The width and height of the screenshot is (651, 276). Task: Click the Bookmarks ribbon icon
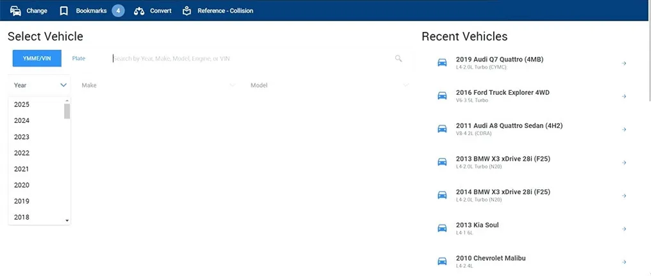[x=63, y=11]
